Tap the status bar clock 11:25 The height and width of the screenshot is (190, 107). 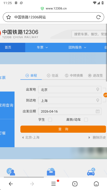point(7,3)
